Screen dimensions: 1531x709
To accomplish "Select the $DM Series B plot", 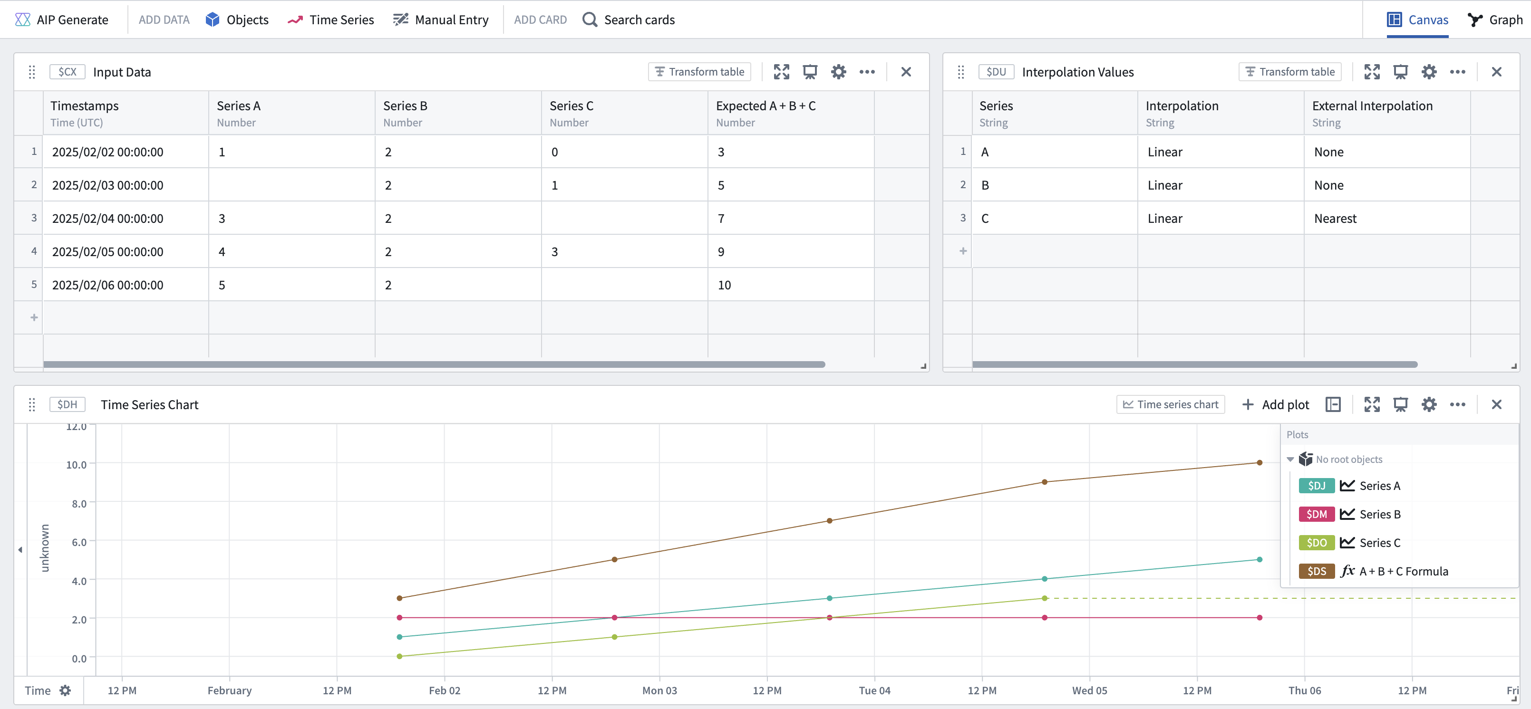I will 1349,514.
